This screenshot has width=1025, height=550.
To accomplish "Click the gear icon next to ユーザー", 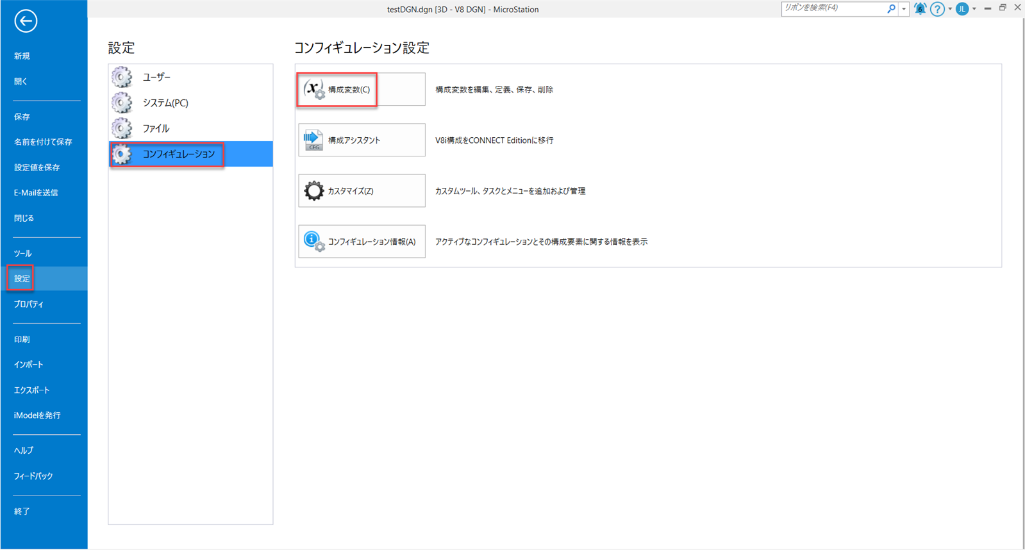I will [x=122, y=77].
